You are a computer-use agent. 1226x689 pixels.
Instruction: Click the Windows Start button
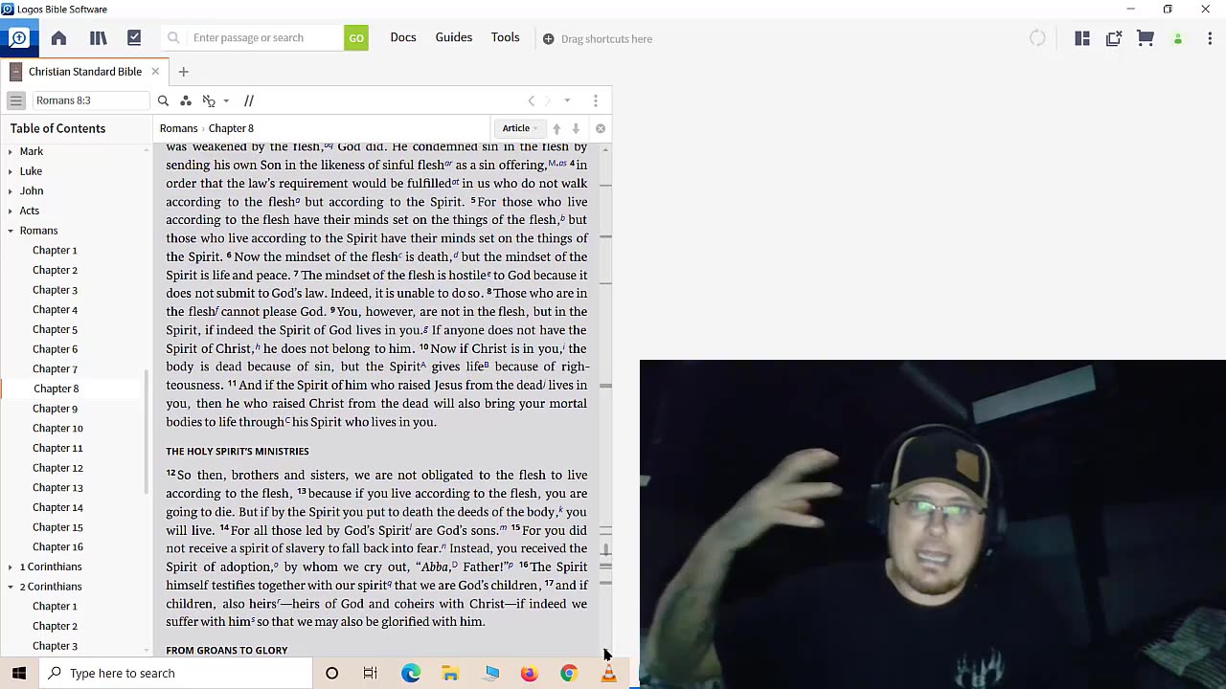pos(19,674)
